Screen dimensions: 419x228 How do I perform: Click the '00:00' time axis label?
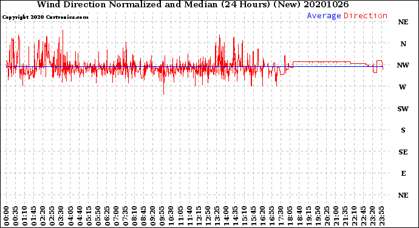pos(7,216)
